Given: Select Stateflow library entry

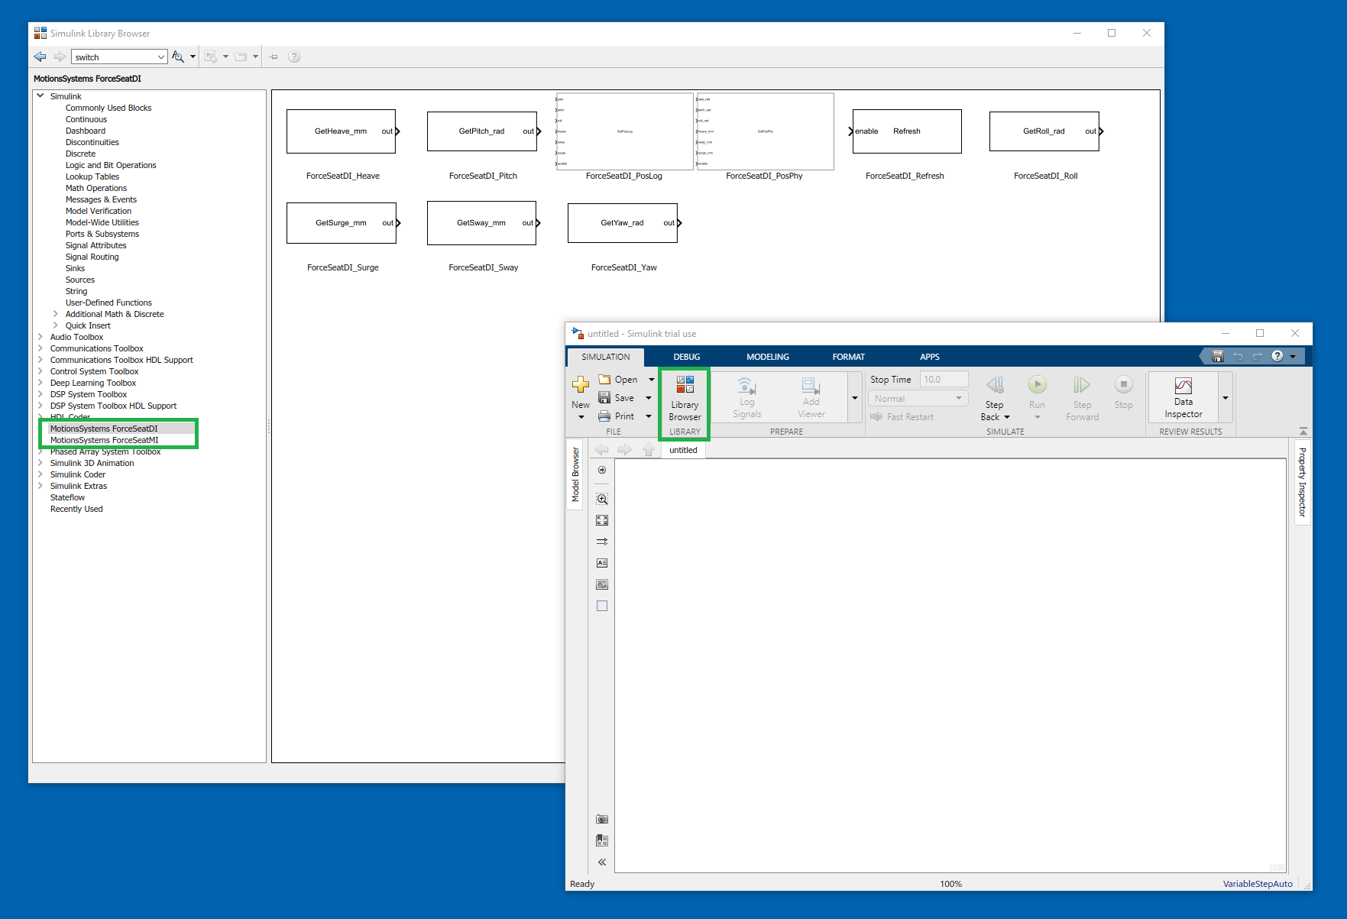Looking at the screenshot, I should [67, 497].
